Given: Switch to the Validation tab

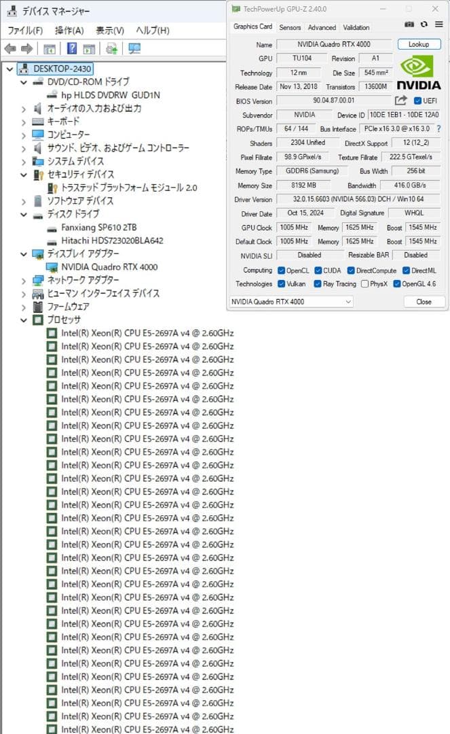Looking at the screenshot, I should 356,28.
